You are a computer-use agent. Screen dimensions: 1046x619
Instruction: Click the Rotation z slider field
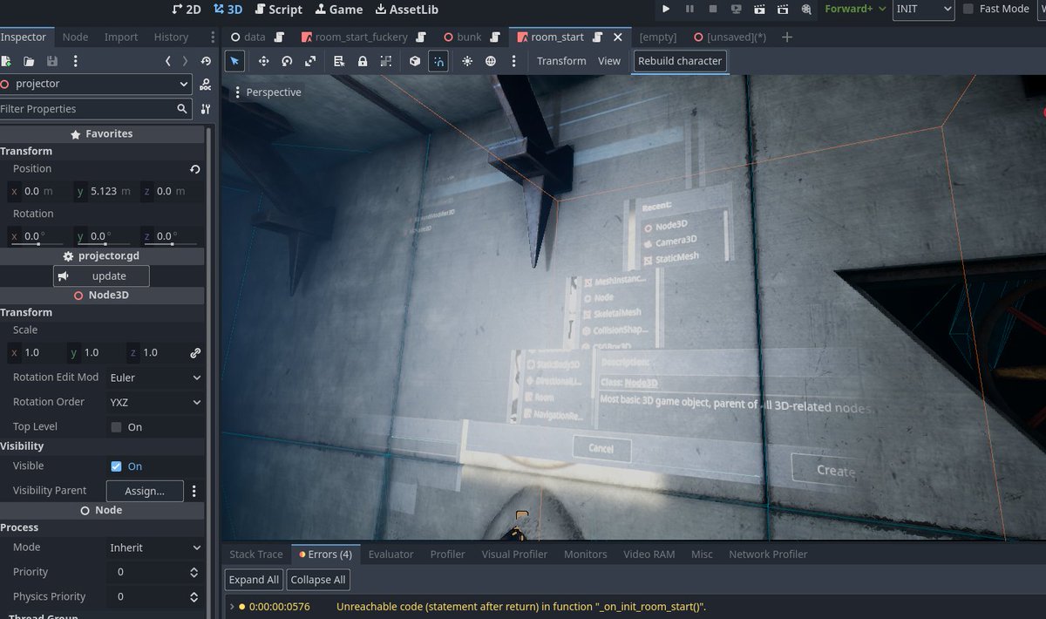[173, 236]
